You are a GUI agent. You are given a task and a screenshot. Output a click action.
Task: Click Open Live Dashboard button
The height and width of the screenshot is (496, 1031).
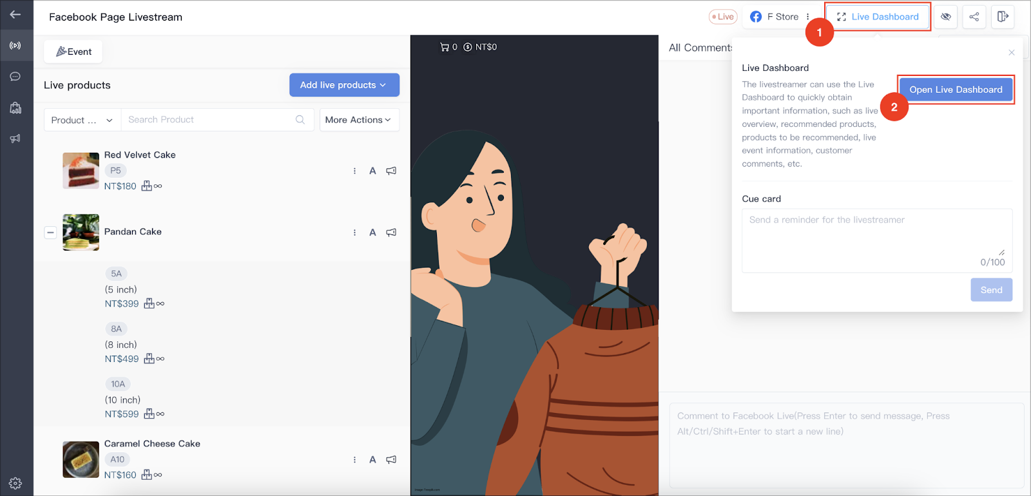[956, 90]
